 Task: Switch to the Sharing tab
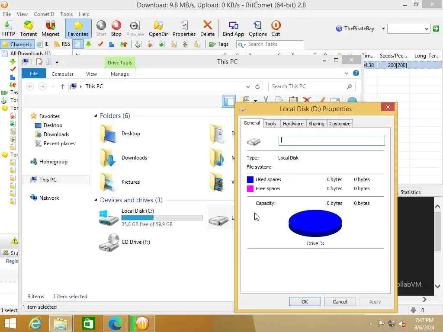pyautogui.click(x=316, y=124)
